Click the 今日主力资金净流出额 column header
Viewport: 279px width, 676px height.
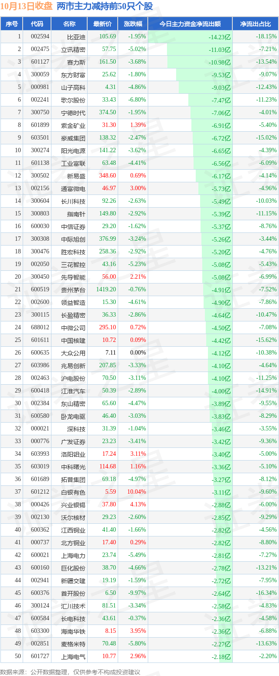190,24
